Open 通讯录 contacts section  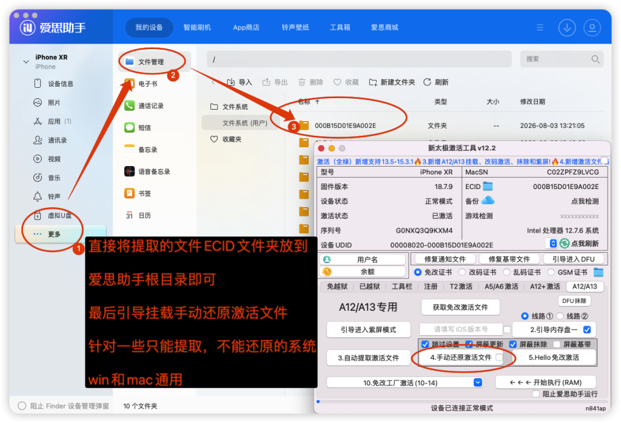pos(57,140)
